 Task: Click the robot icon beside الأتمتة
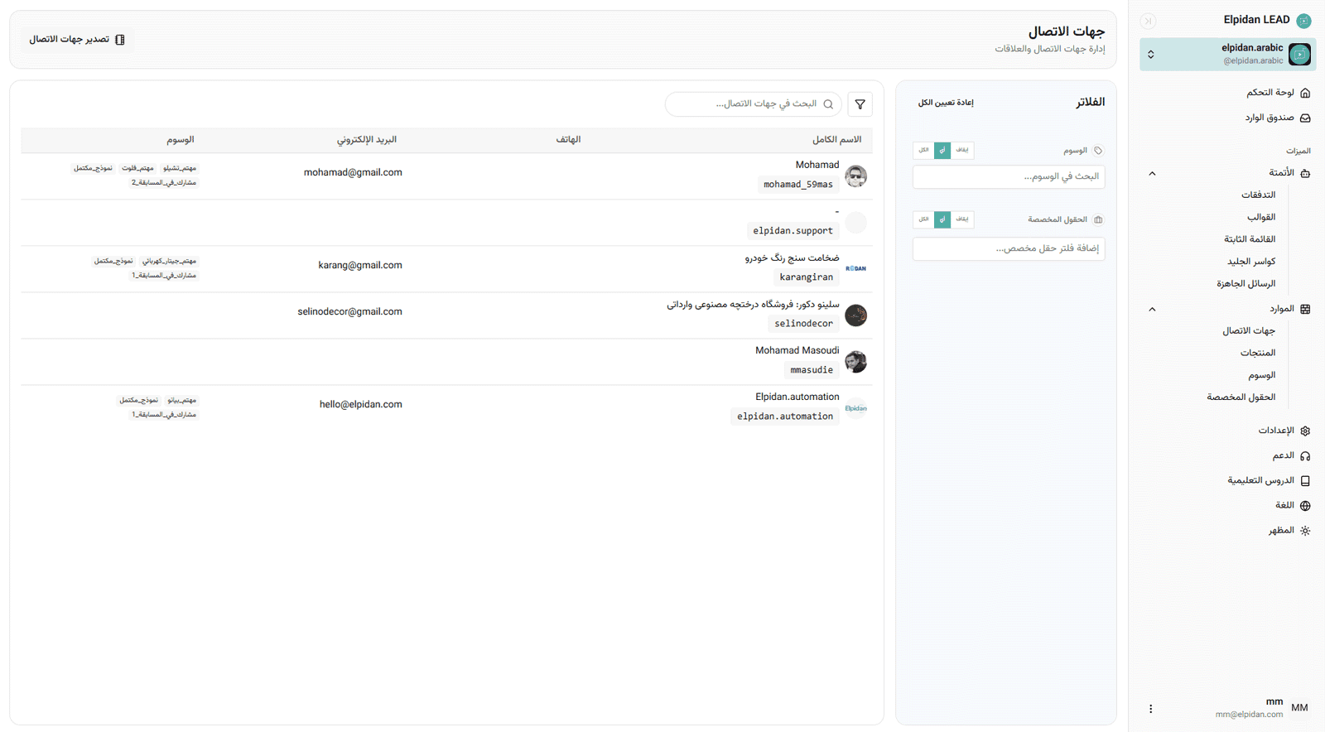pyautogui.click(x=1305, y=173)
